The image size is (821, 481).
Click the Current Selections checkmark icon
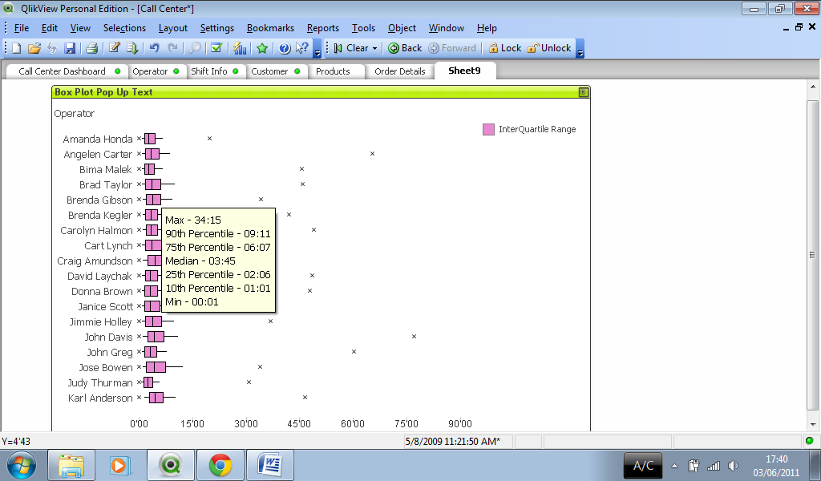(216, 48)
